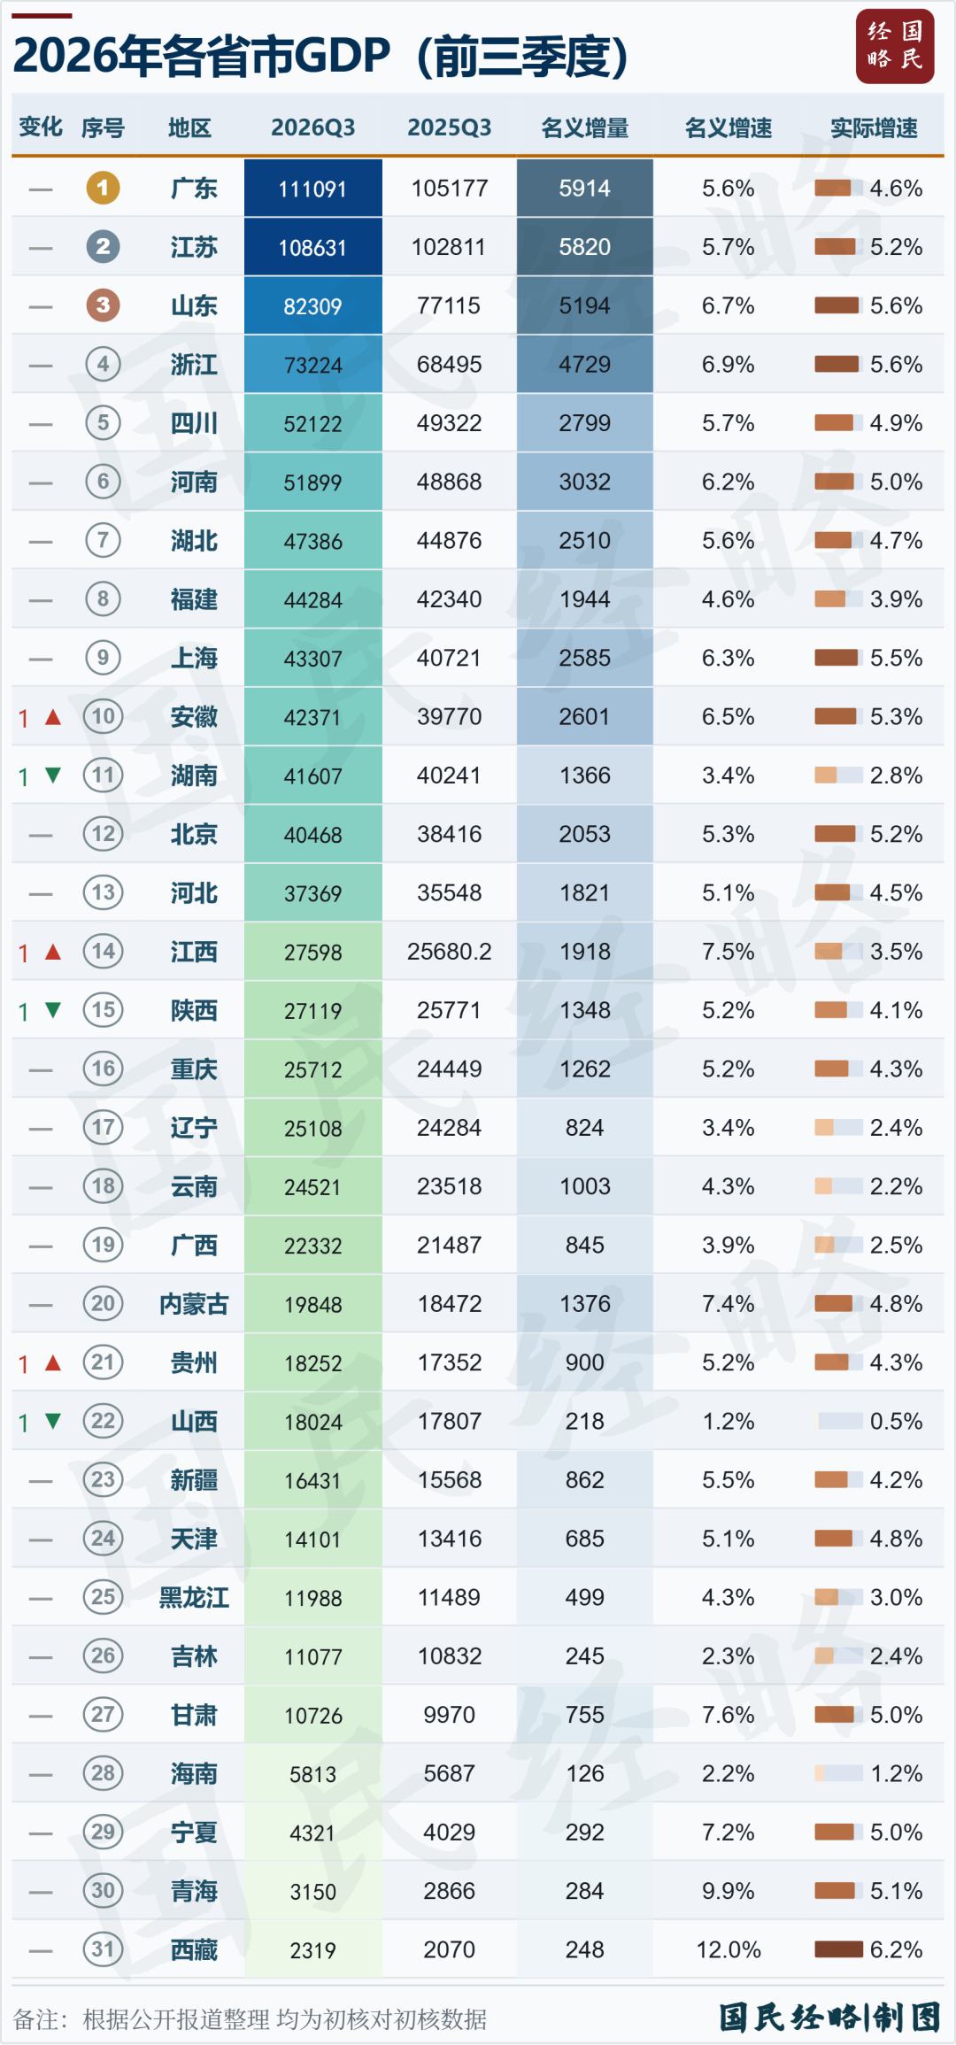Image resolution: width=956 pixels, height=2045 pixels.
Task: Click the 云南 real growth 2.2%
Action: click(x=896, y=1186)
